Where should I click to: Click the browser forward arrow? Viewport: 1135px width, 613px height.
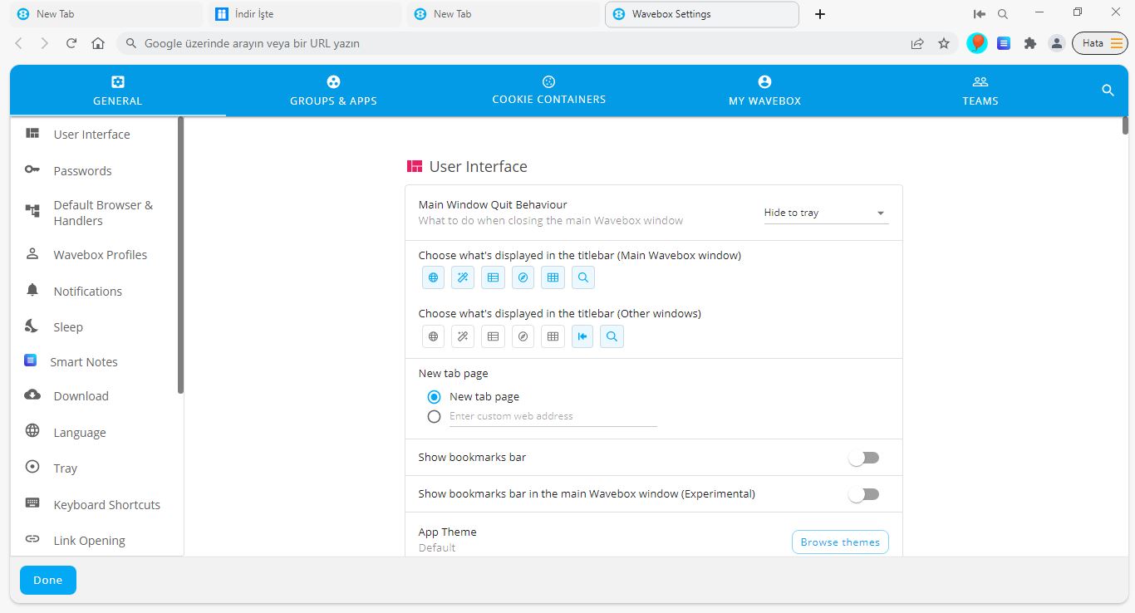click(x=45, y=43)
